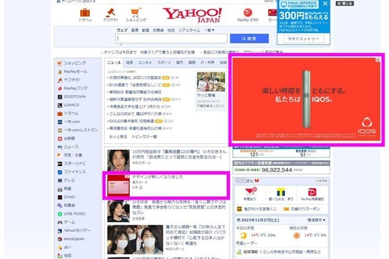Open the やっと開催 news photo thumbnail

pyautogui.click(x=211, y=81)
